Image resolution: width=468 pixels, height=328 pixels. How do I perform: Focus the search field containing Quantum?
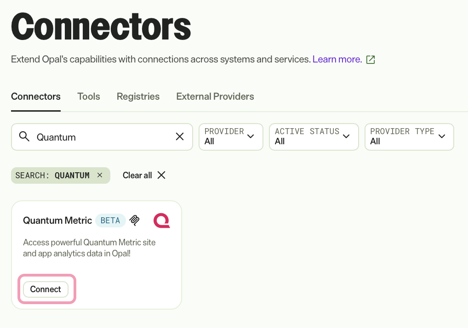102,137
